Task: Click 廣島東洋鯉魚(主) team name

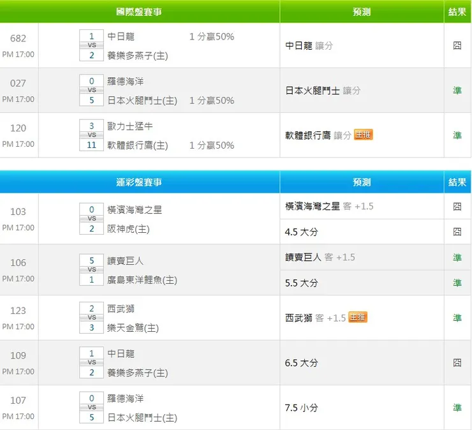Action: [x=142, y=280]
